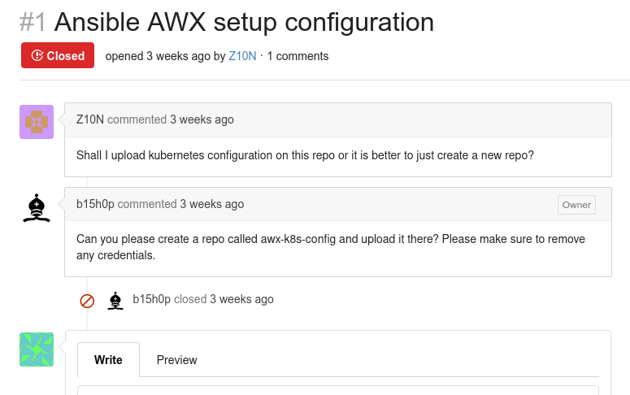Image resolution: width=630 pixels, height=395 pixels.
Task: Switch to the Preview tab
Action: [x=176, y=359]
